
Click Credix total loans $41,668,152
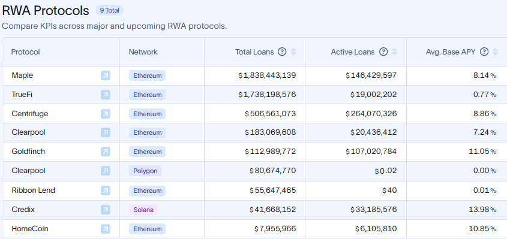[x=272, y=210]
